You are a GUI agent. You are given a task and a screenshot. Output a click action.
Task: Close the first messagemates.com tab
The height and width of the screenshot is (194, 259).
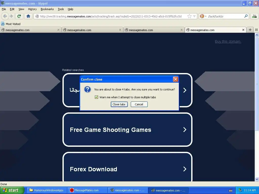(58, 30)
